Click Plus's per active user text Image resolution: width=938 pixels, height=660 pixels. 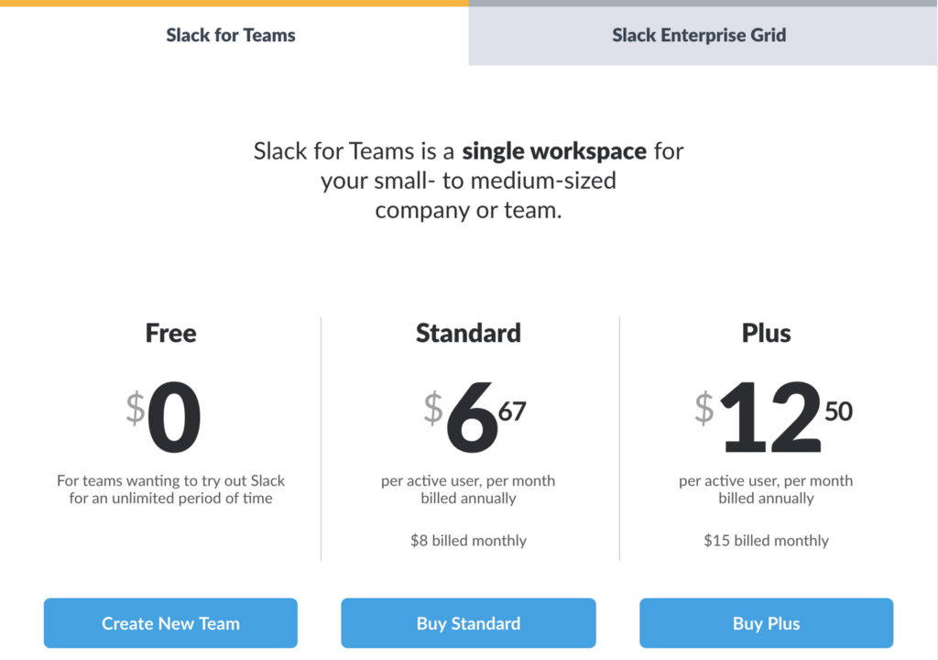766,489
